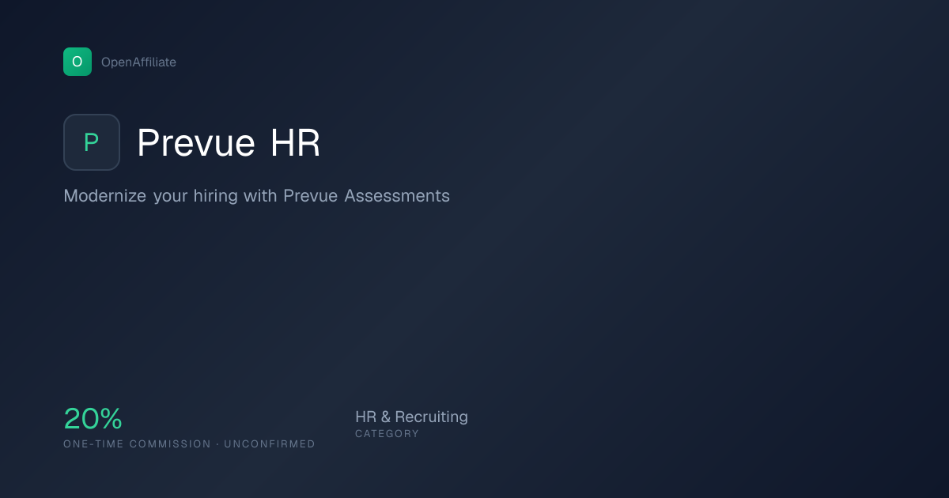
Task: Click the tagline "Modernize your hiring with Prevue Assessments"
Action: click(256, 196)
